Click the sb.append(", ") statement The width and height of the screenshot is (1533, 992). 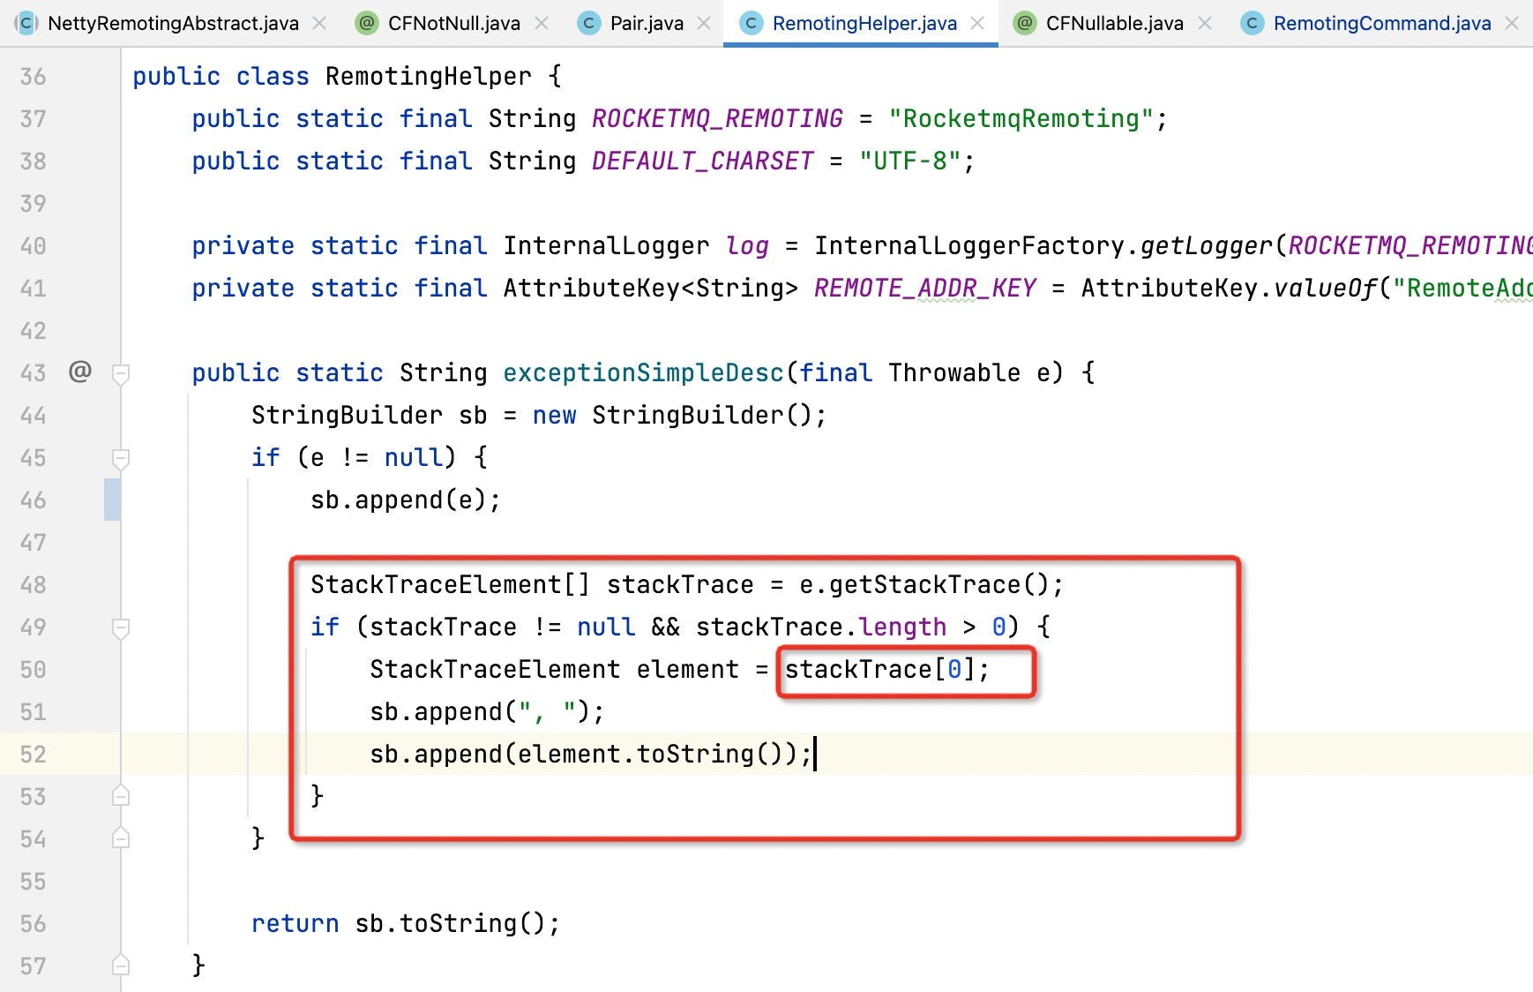487,712
